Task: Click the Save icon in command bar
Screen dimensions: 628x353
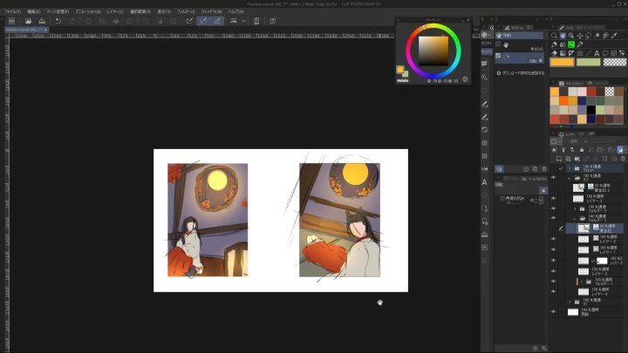Action: point(42,21)
